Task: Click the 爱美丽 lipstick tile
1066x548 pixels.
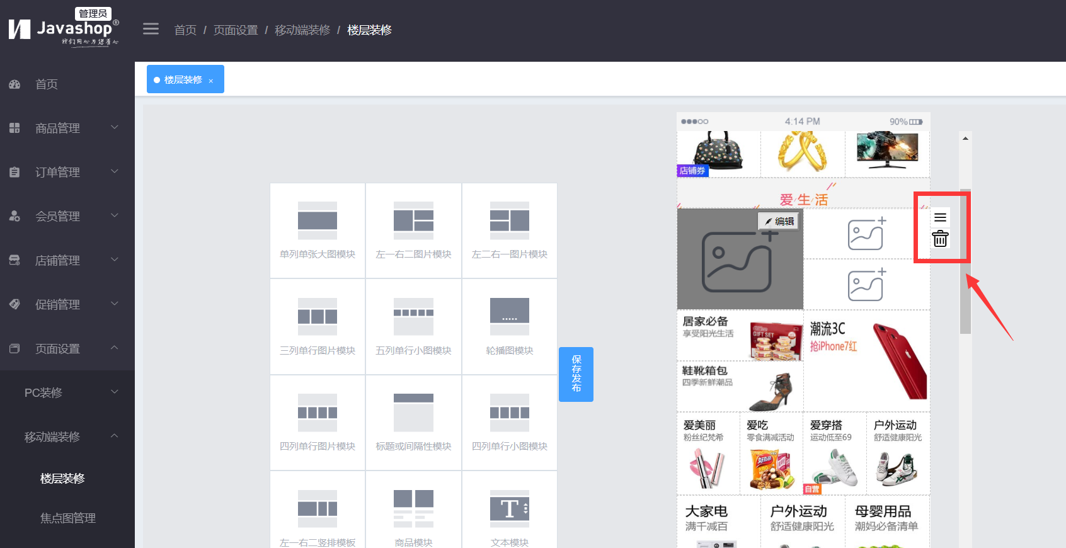Action: tap(708, 454)
